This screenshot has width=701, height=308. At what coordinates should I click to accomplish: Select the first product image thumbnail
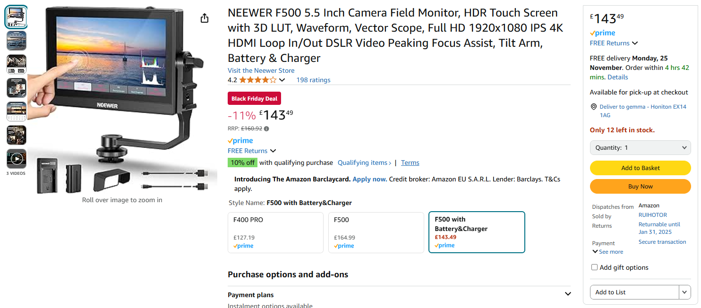(17, 17)
